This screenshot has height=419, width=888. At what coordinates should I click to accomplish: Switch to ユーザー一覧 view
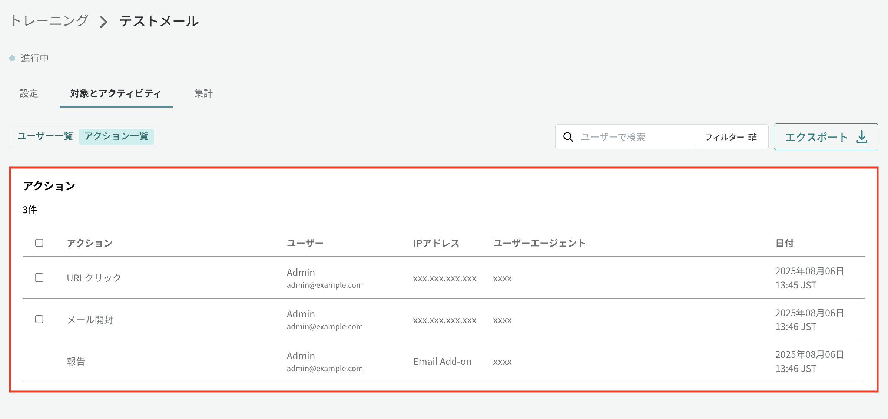pos(45,136)
